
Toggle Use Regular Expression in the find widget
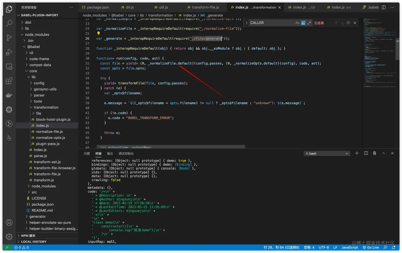point(309,23)
